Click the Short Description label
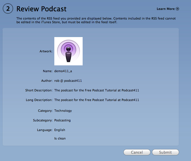Viewport: 191px width, 161px height. pos(39,90)
